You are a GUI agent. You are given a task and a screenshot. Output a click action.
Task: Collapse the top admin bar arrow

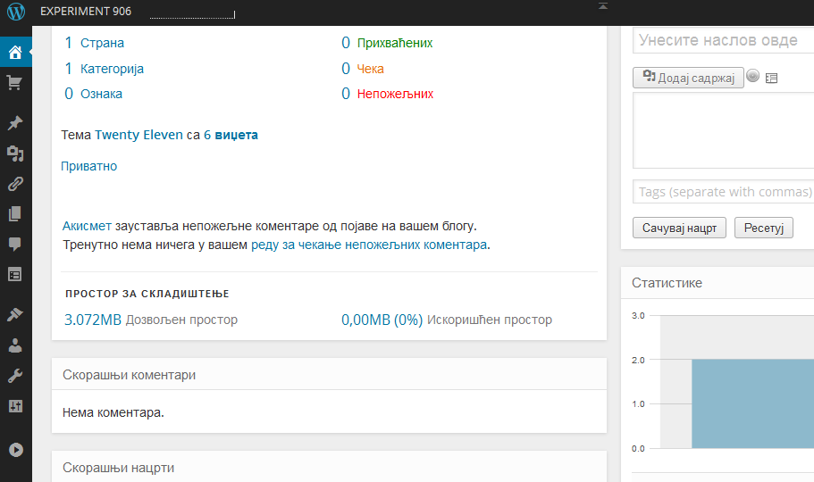603,6
